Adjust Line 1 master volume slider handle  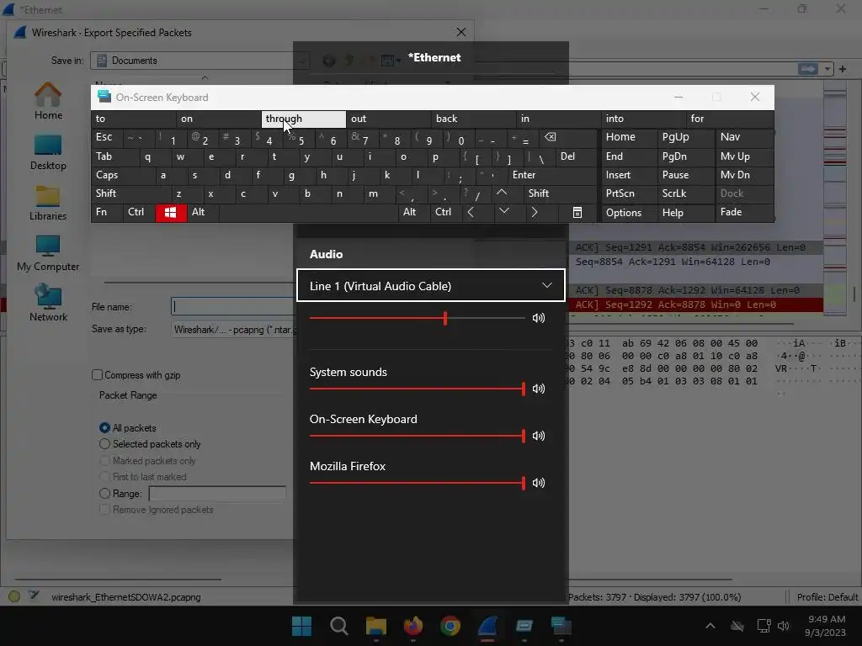coord(445,318)
